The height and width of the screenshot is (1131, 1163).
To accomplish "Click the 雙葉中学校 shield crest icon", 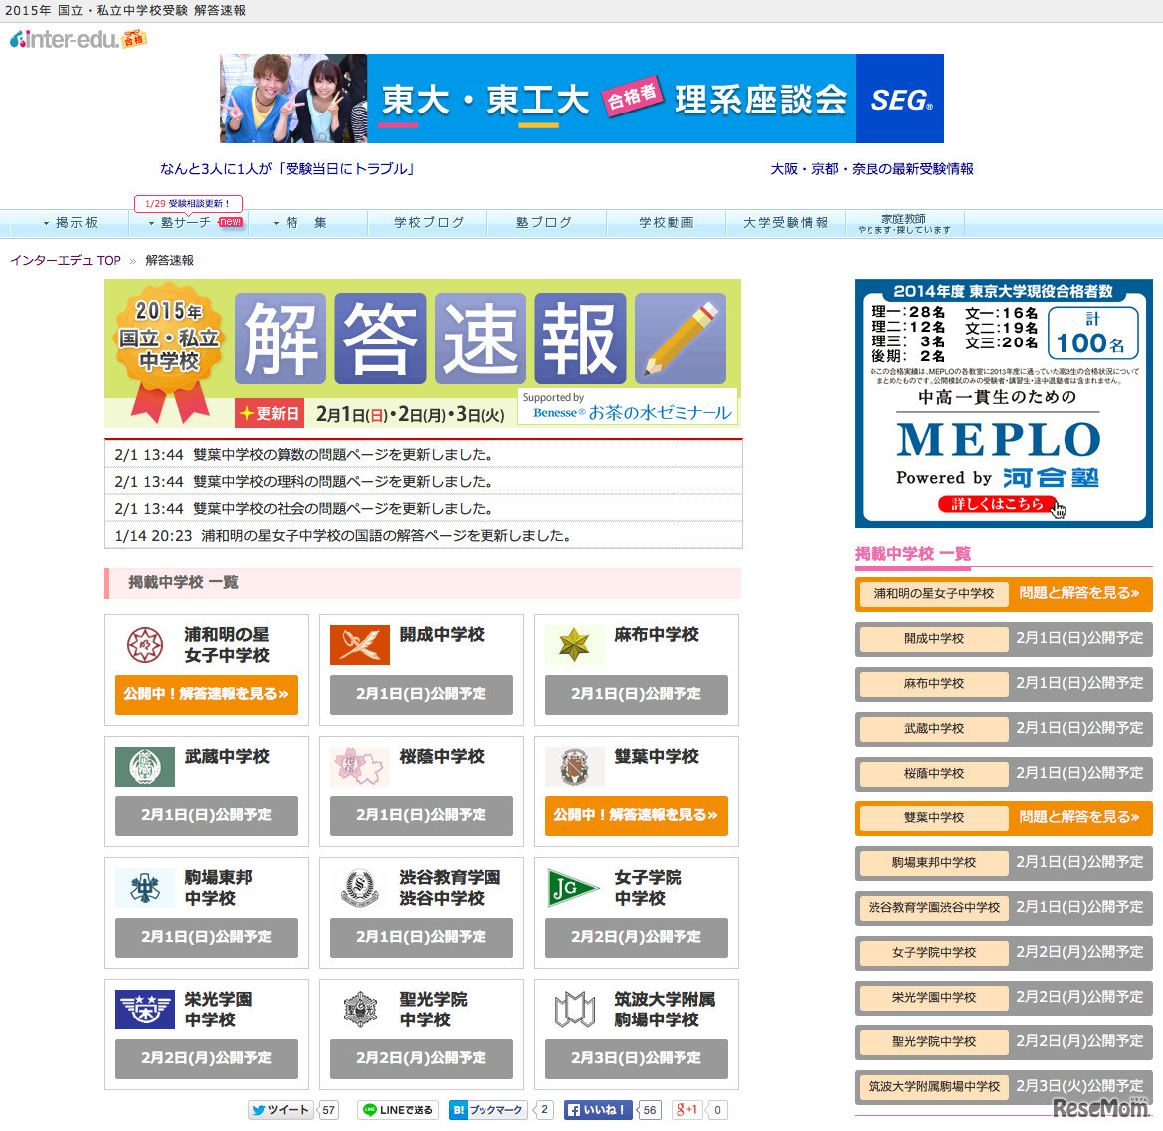I will click(x=575, y=767).
